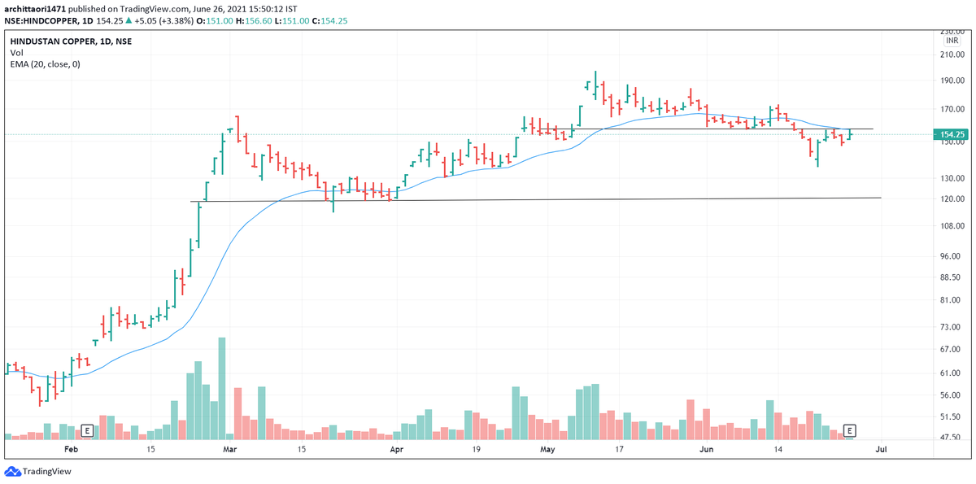Click the 88.50 price axis label
The width and height of the screenshot is (976, 484).
pyautogui.click(x=951, y=277)
